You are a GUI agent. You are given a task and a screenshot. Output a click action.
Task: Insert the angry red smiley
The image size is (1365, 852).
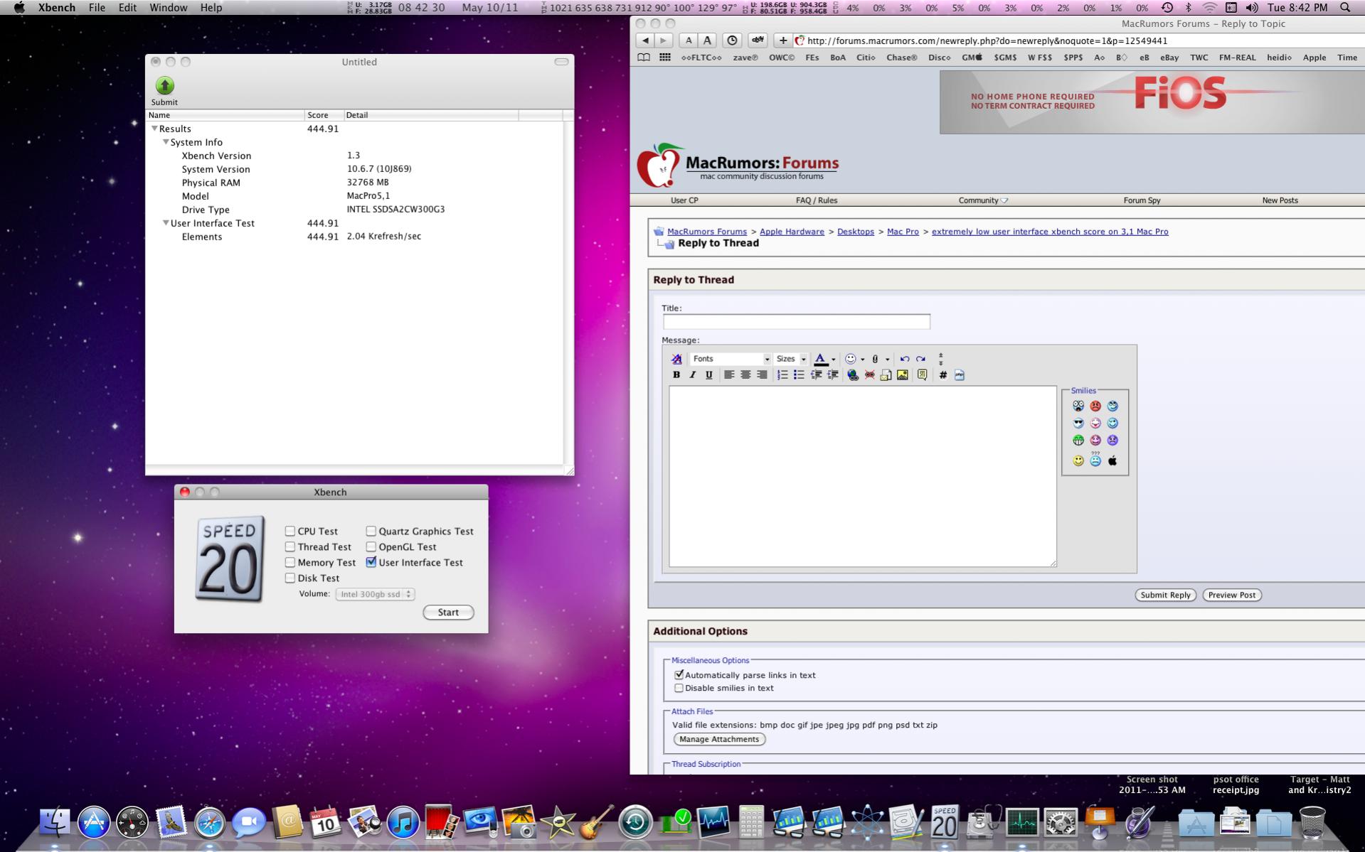1095,406
